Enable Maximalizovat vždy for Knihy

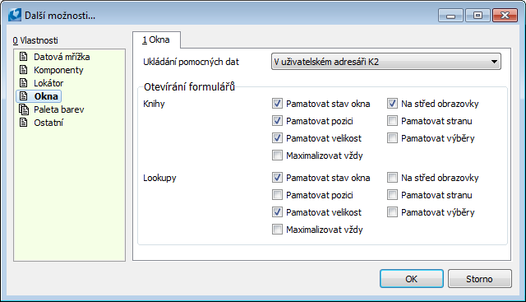pyautogui.click(x=277, y=156)
